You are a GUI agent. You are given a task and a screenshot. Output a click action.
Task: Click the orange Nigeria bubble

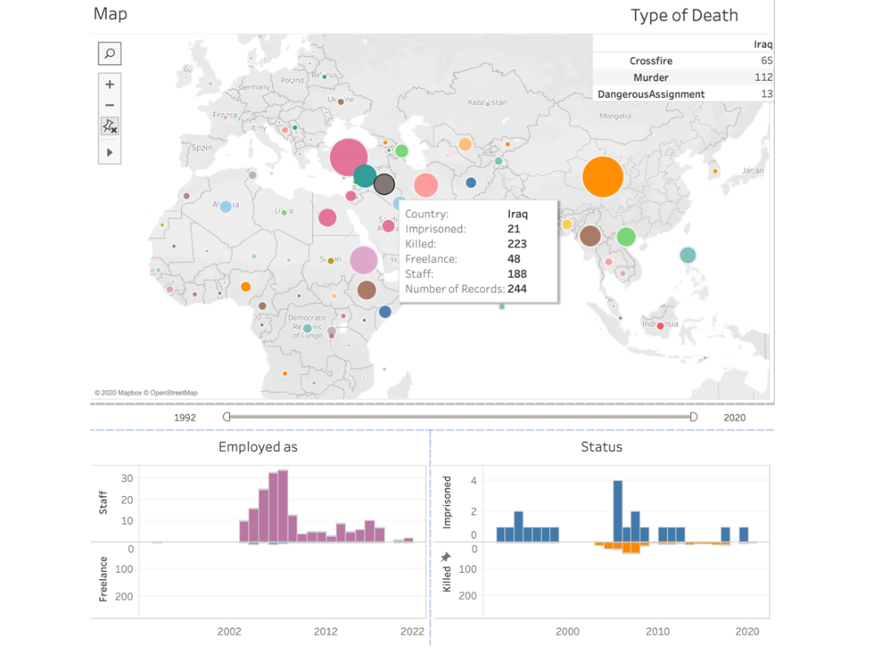pos(245,287)
